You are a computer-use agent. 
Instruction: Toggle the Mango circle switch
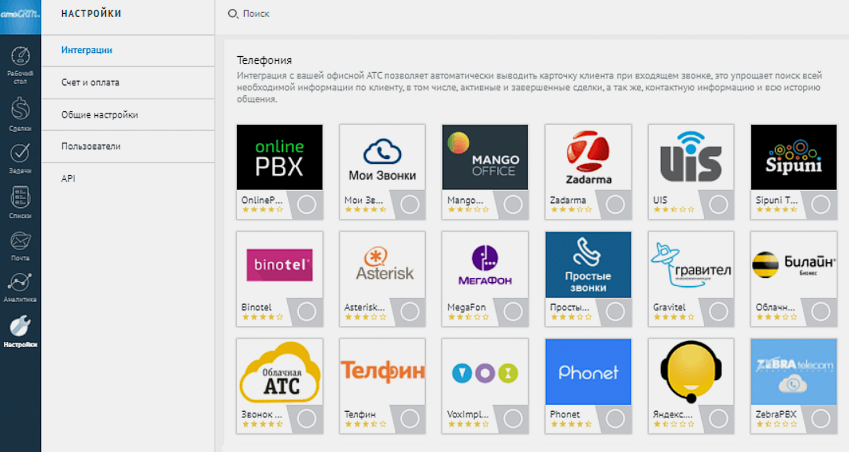coord(513,205)
